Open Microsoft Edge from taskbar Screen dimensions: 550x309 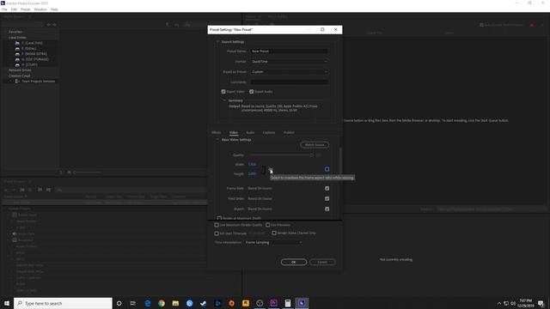pyautogui.click(x=147, y=303)
